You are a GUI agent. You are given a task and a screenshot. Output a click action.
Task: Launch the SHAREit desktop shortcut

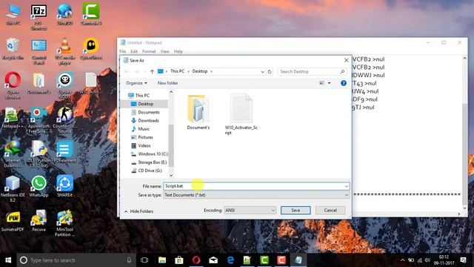(64, 186)
